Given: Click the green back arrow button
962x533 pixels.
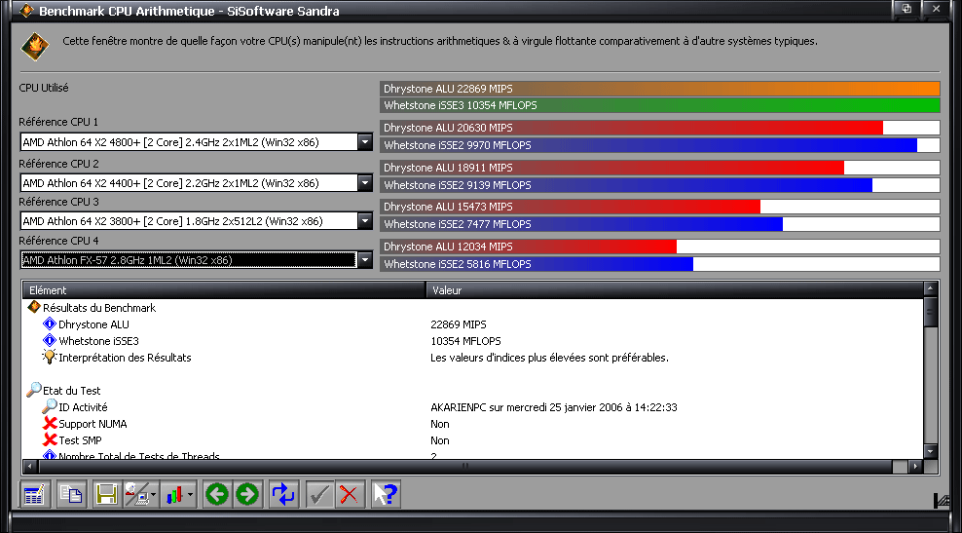Looking at the screenshot, I should tap(217, 494).
